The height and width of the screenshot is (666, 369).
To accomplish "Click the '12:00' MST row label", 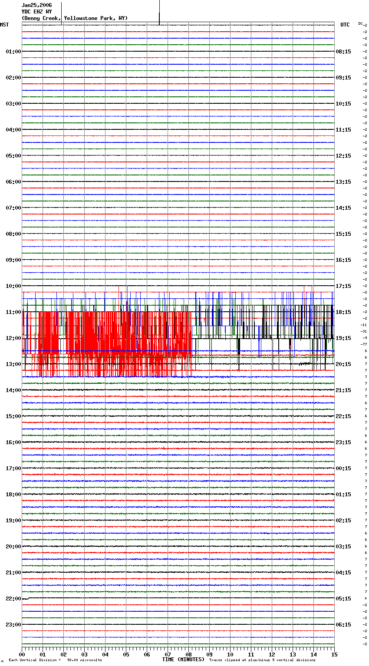I will [x=13, y=338].
